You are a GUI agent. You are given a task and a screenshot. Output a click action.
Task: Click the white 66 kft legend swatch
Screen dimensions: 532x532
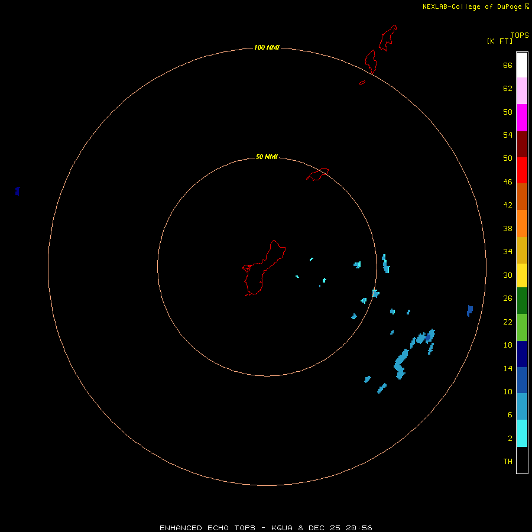(522, 65)
